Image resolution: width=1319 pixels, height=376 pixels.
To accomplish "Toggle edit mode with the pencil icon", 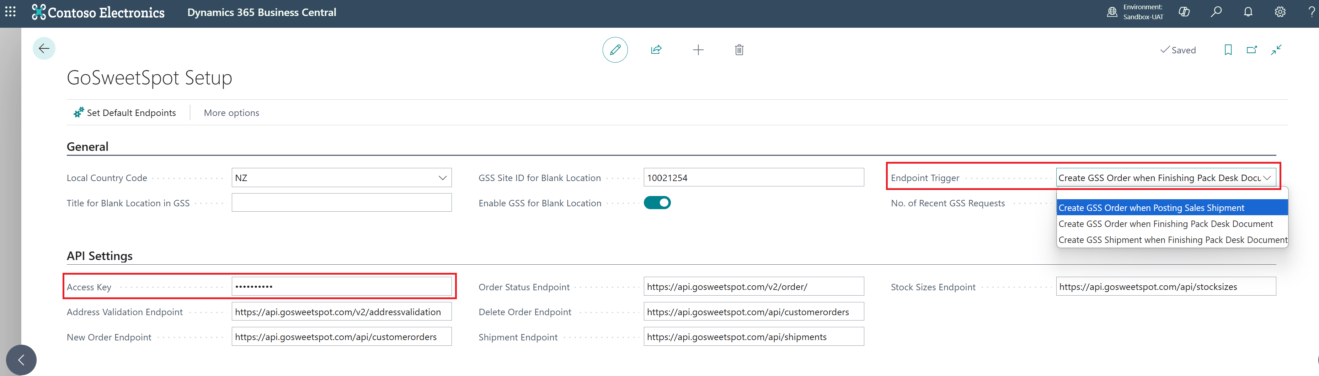I will click(x=615, y=50).
